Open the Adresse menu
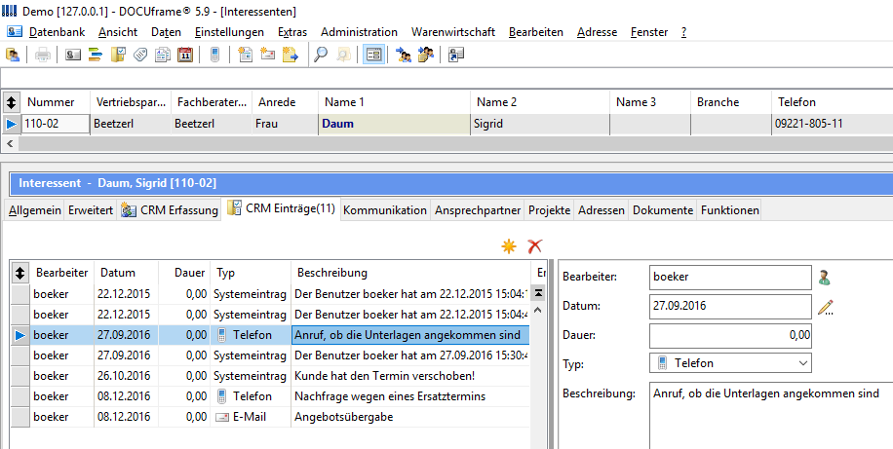893x449 pixels. (597, 32)
